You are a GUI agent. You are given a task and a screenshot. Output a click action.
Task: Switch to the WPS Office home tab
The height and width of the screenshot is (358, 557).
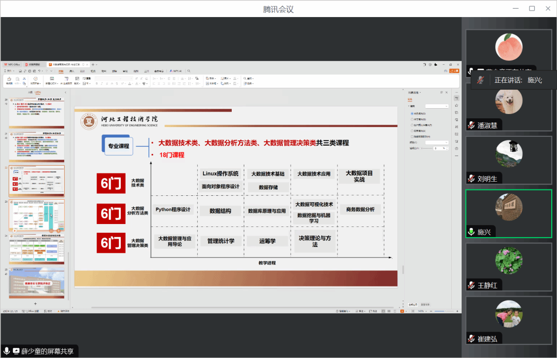[x=12, y=64]
